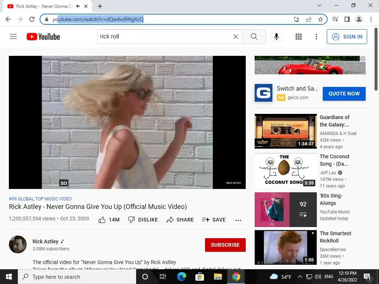Open the ad info icon
The height and width of the screenshot is (284, 379).
[x=363, y=59]
